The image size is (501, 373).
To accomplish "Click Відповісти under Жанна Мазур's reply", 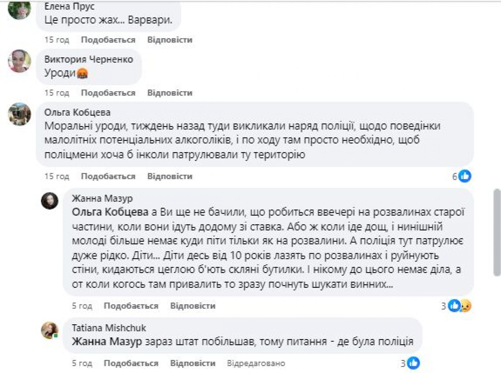I will click(x=193, y=306).
